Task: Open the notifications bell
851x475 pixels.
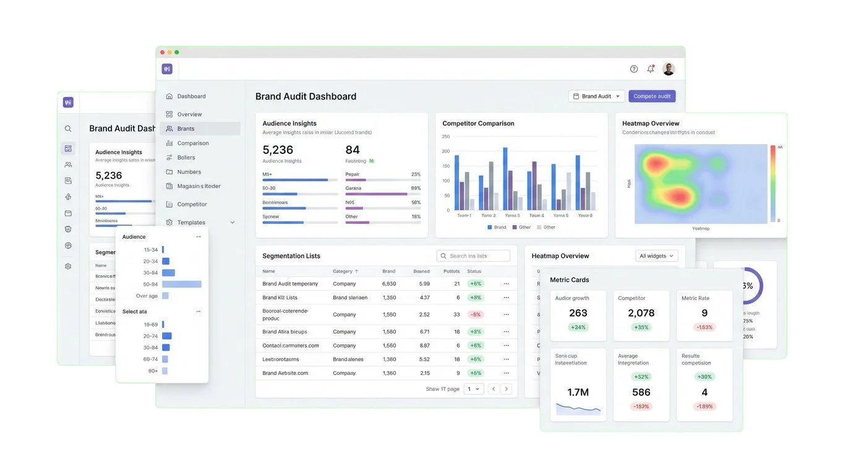Action: point(651,69)
